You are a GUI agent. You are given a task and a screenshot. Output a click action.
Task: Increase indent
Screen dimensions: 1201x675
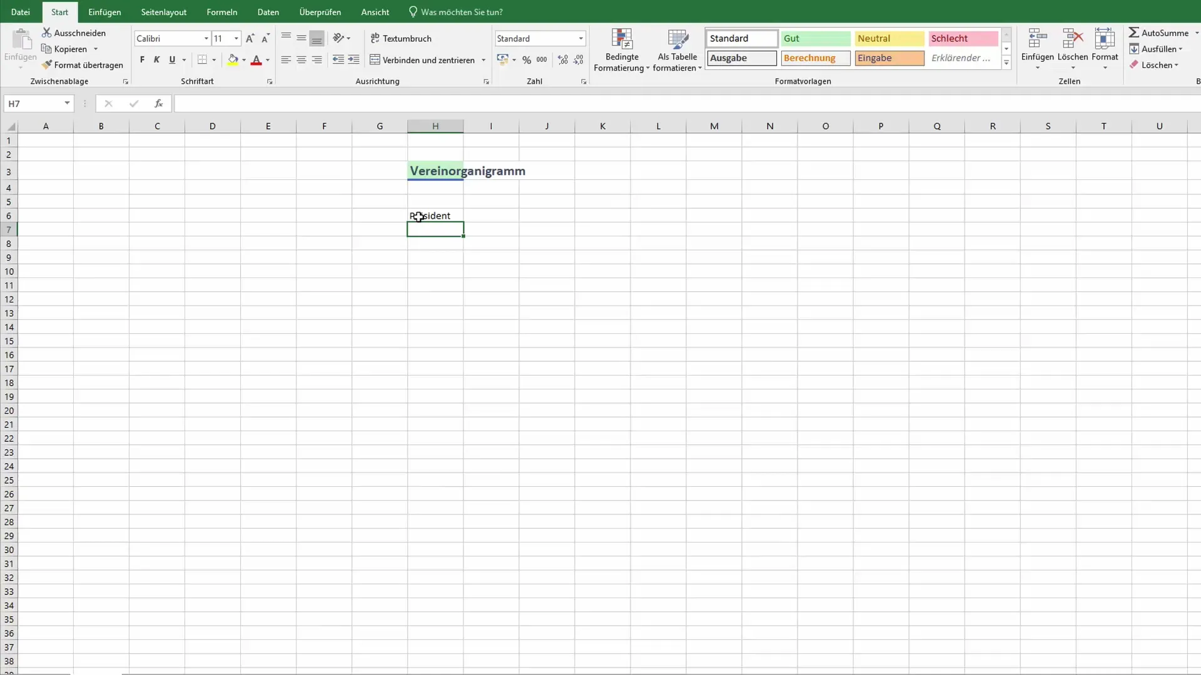pyautogui.click(x=354, y=59)
